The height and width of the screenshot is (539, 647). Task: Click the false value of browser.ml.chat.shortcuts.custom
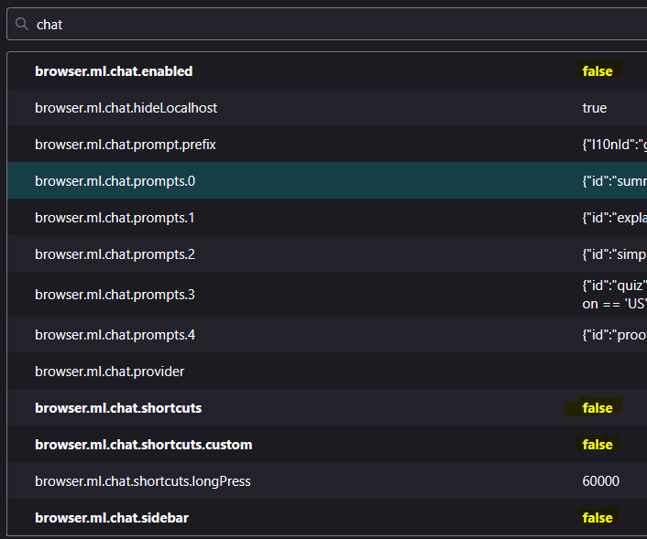click(598, 445)
